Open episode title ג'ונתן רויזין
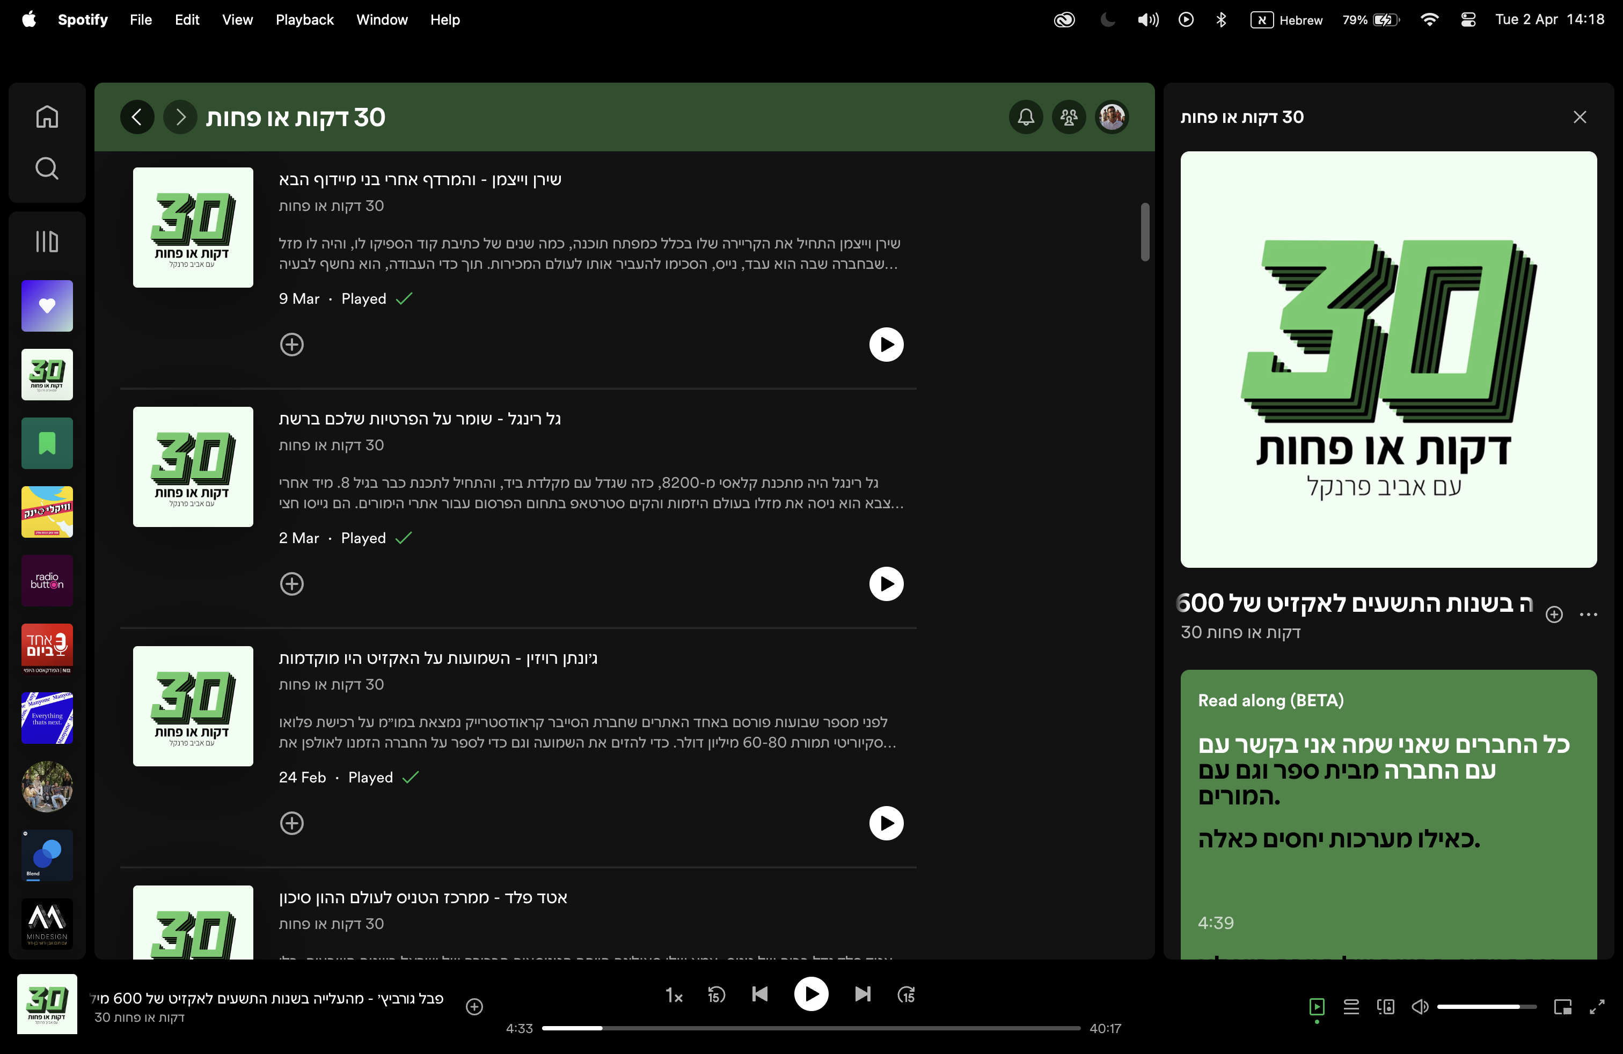1623x1054 pixels. pyautogui.click(x=438, y=658)
